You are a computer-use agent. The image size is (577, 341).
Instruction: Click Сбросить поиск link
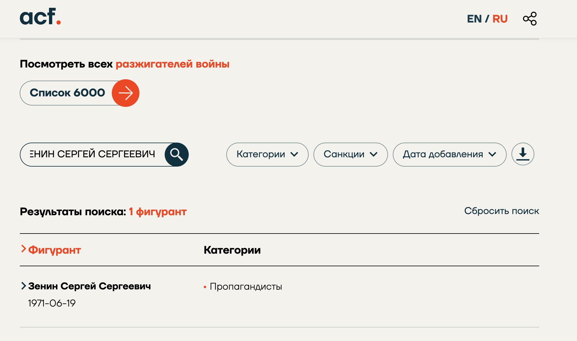tap(501, 211)
